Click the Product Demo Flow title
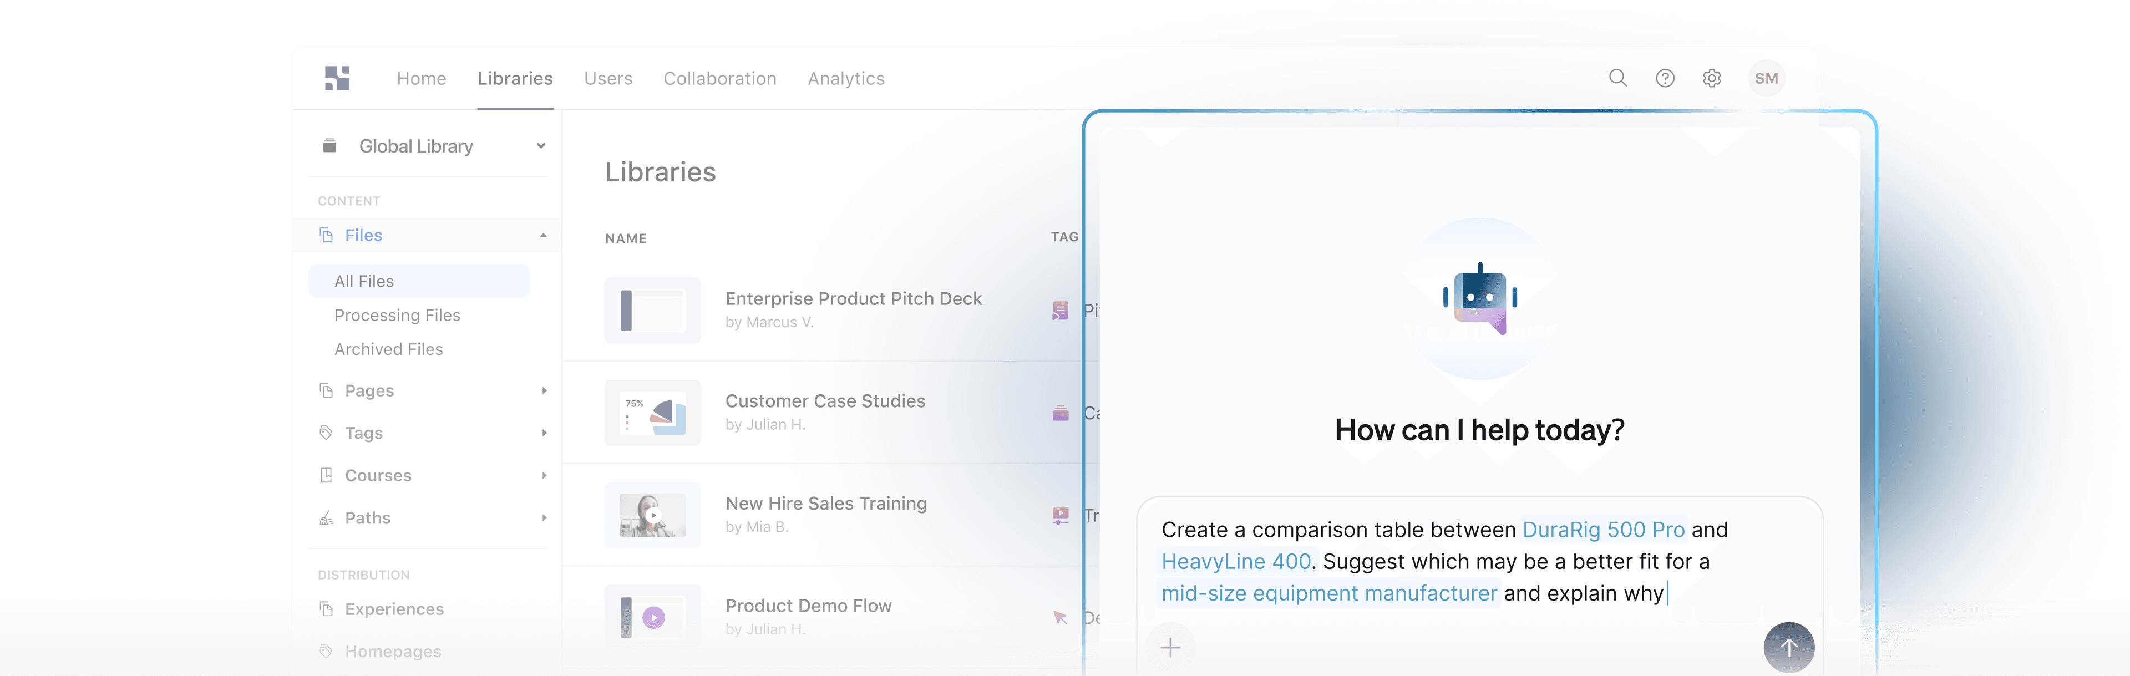The image size is (2130, 676). click(x=808, y=606)
